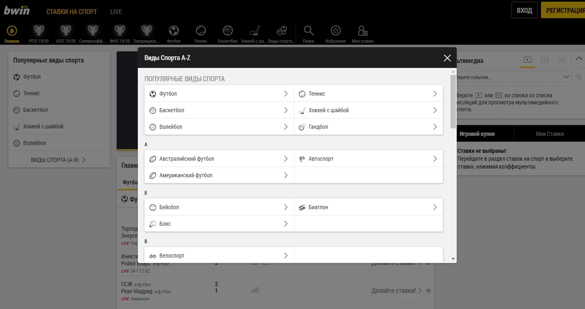Open the Поиск search icon in the top bar
The image size is (585, 309).
coord(308,31)
